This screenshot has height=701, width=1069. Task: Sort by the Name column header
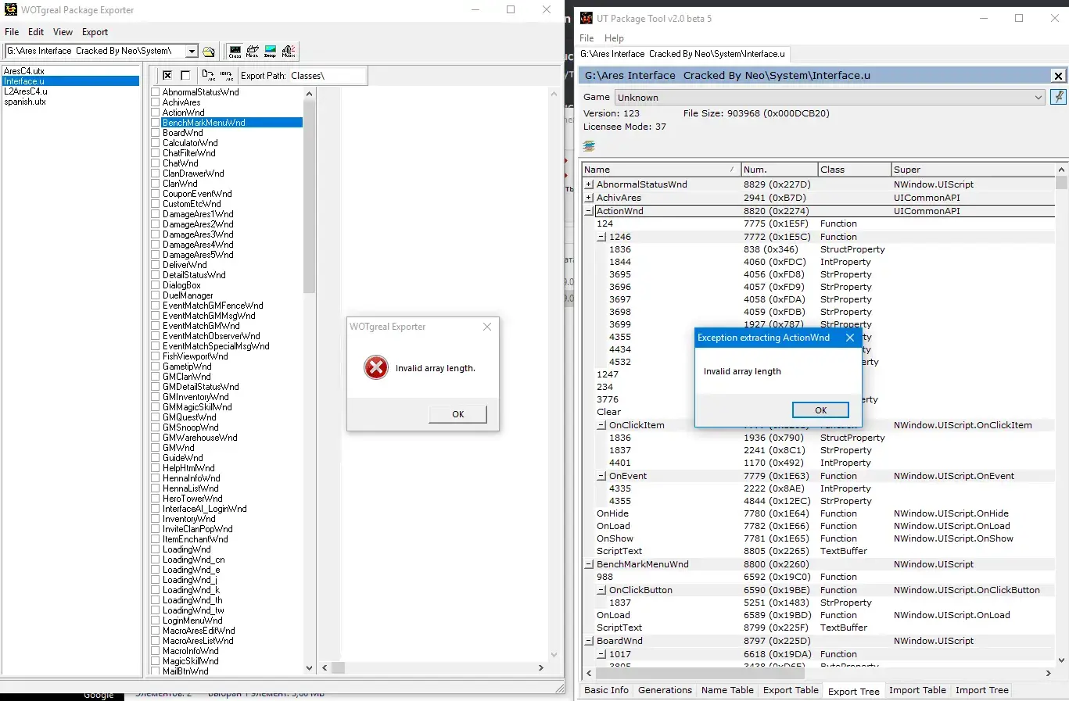(661, 170)
